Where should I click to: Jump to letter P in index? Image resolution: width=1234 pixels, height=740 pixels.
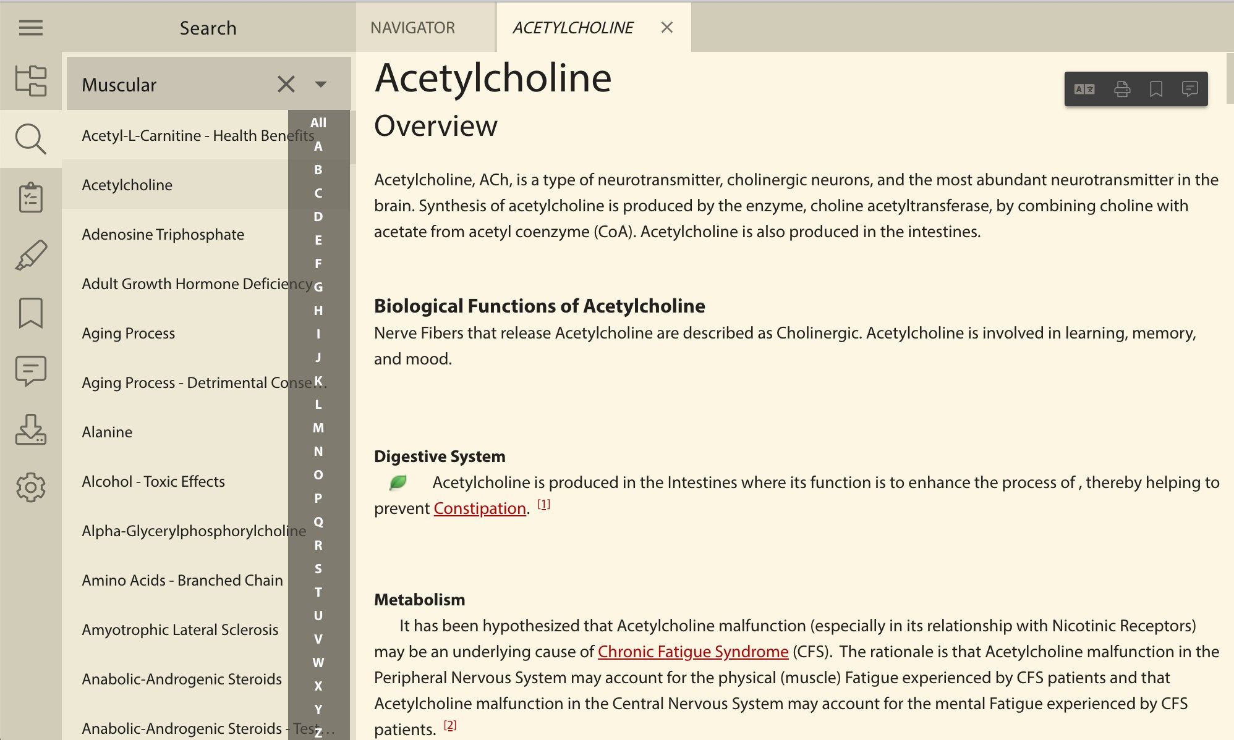(318, 498)
